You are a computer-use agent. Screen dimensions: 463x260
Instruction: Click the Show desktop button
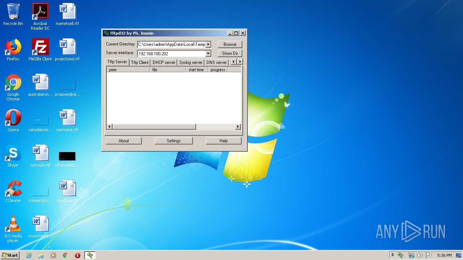[459, 255]
